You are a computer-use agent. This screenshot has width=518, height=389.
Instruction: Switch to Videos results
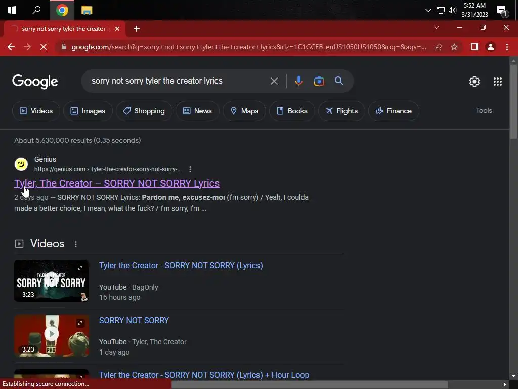[36, 111]
